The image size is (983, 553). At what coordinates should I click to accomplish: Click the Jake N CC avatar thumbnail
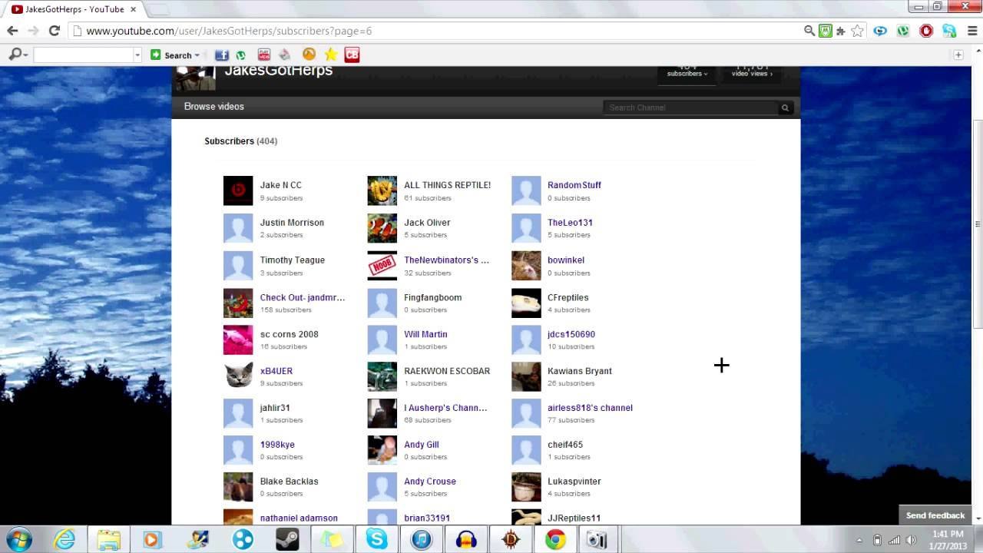coord(238,190)
